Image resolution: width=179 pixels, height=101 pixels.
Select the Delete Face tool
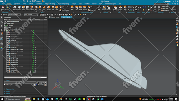pos(81,8)
